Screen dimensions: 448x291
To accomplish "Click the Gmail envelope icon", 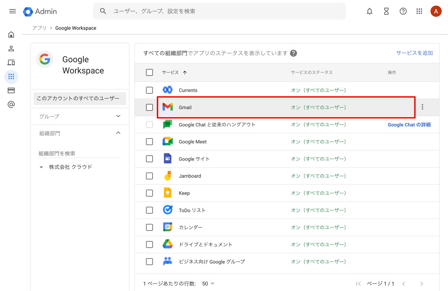I will coord(168,107).
